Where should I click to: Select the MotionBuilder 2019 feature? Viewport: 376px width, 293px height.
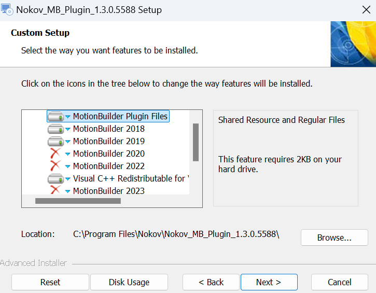[108, 142]
